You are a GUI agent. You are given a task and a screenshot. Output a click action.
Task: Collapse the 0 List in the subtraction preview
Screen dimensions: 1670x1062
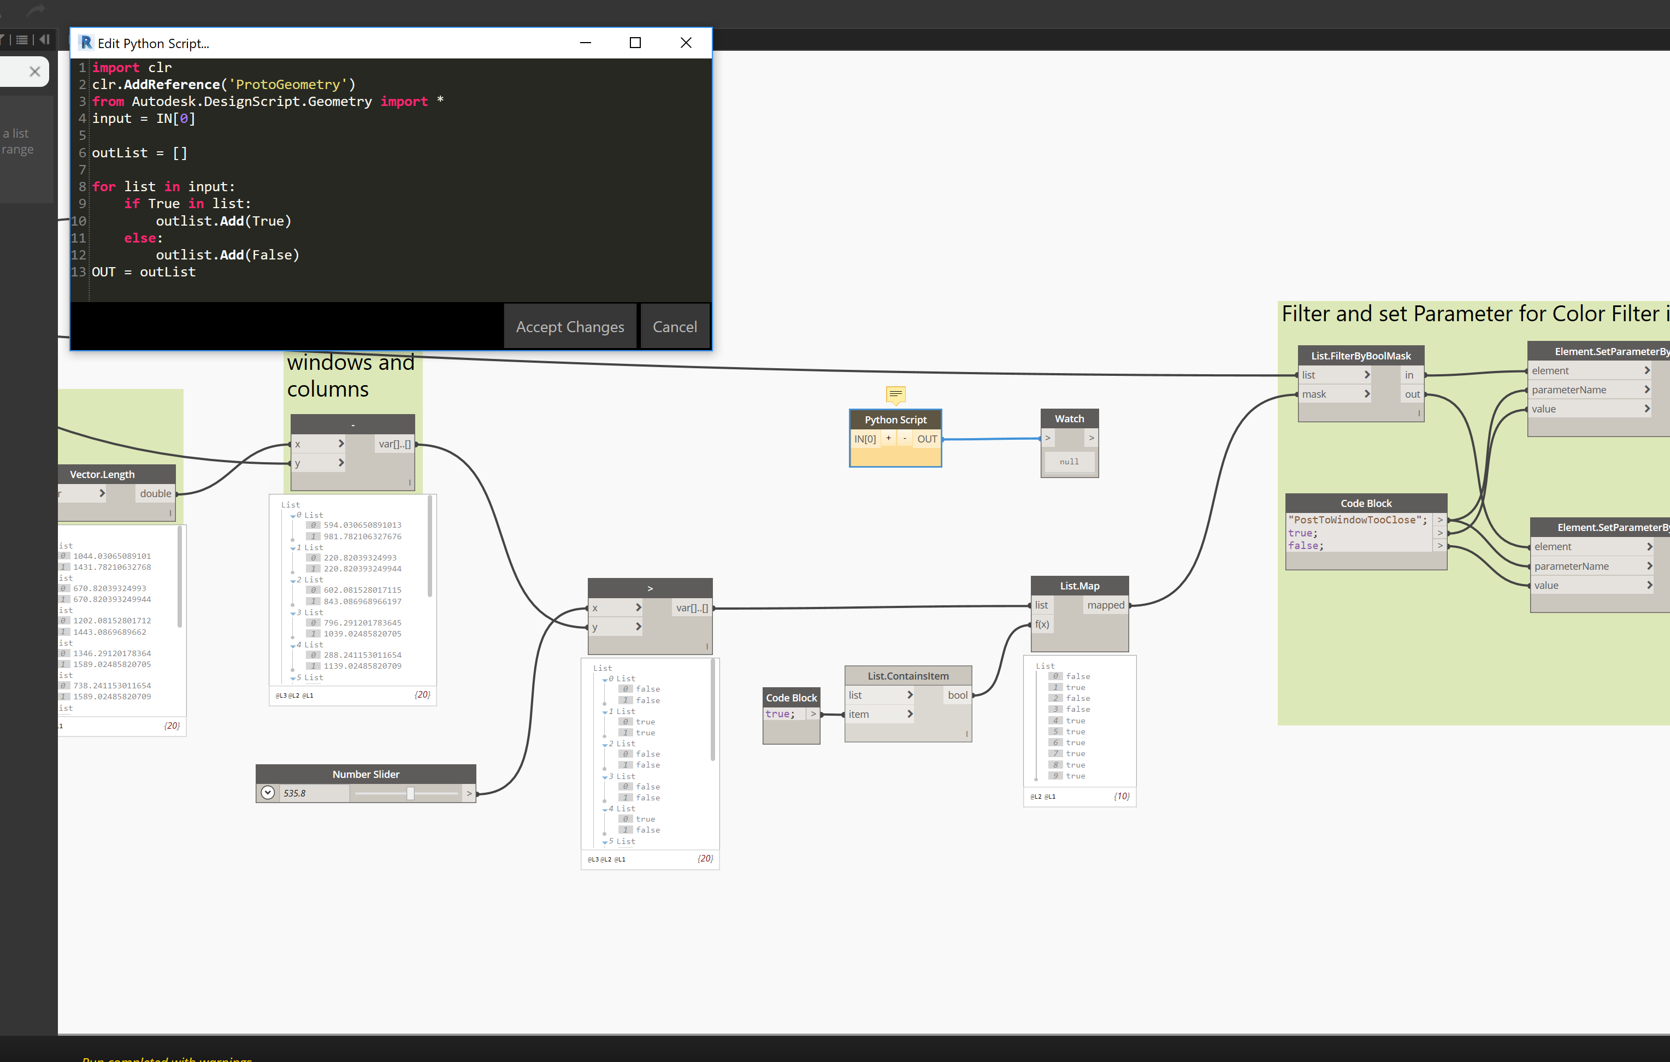tap(293, 516)
